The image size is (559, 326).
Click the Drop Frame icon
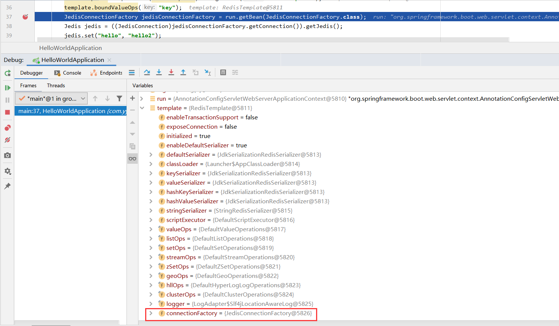[x=196, y=72]
